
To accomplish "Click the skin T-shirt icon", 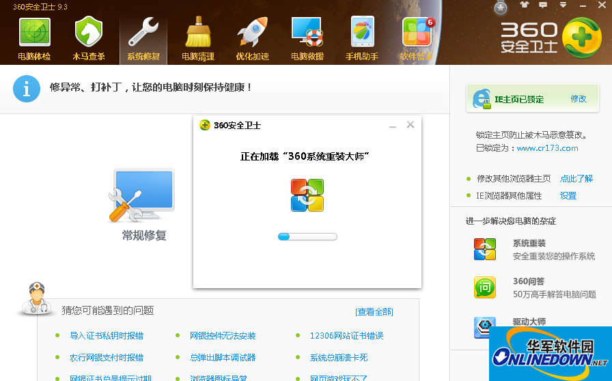I will [x=524, y=5].
